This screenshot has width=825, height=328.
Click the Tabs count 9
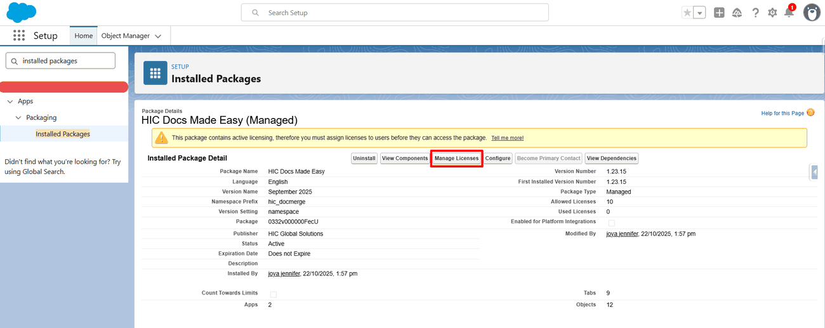tap(608, 293)
